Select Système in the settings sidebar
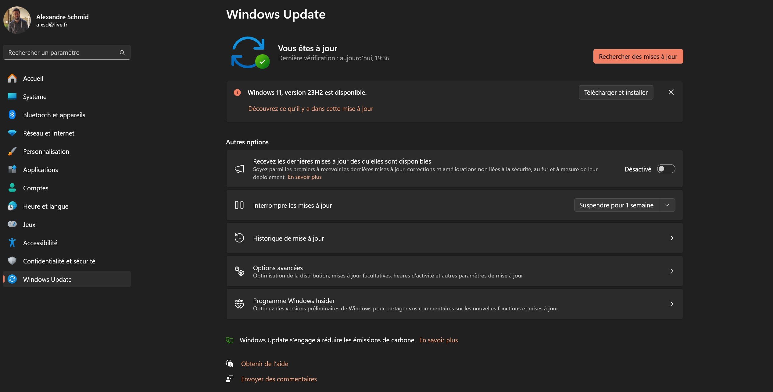773x392 pixels. click(34, 97)
